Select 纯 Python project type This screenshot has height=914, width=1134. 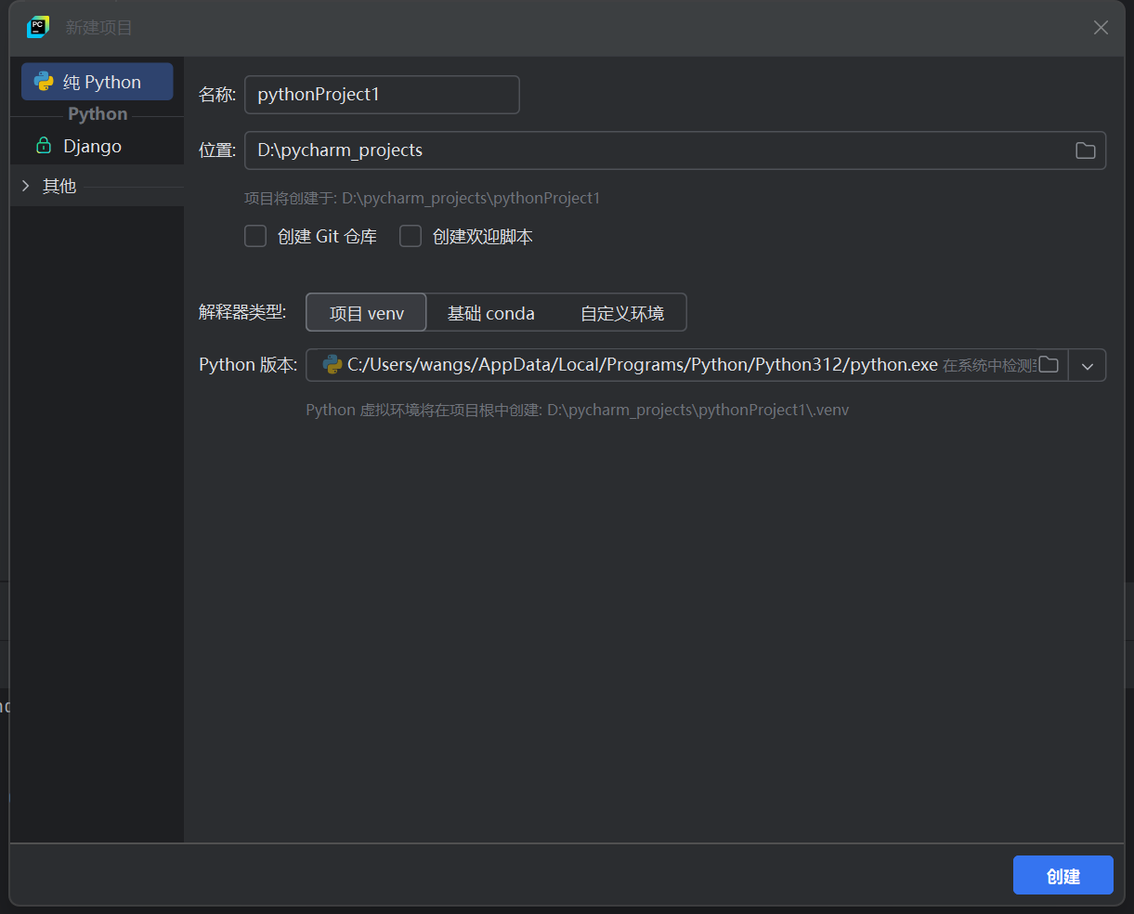tap(98, 82)
